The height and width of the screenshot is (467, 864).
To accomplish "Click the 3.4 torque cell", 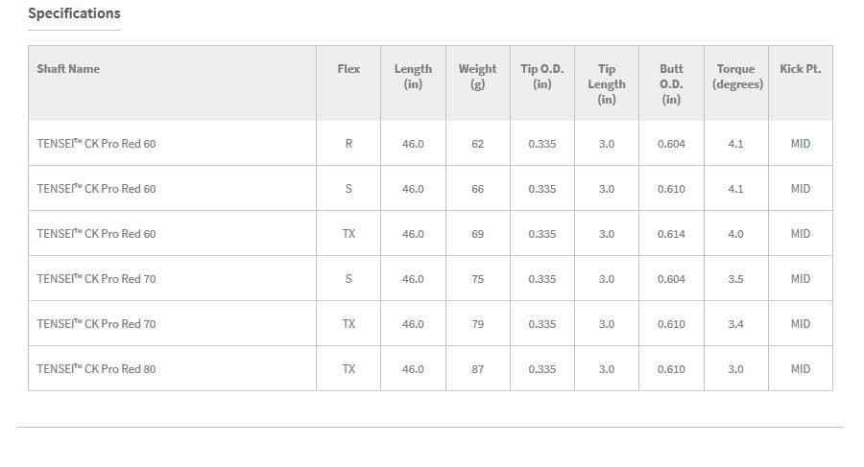I will [735, 324].
